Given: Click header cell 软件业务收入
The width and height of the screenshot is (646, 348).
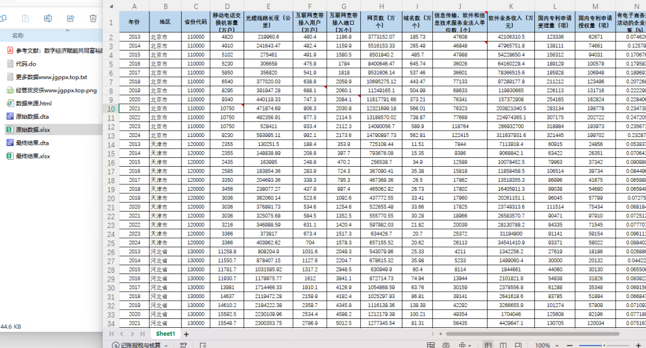Looking at the screenshot, I should click(511, 22).
